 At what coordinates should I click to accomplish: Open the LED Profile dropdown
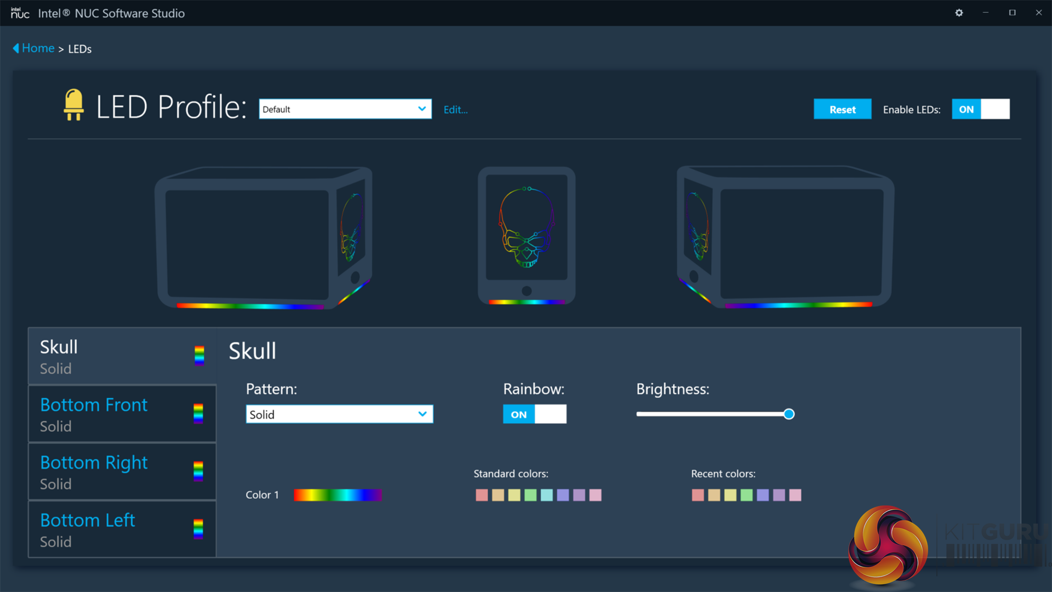[x=345, y=109]
